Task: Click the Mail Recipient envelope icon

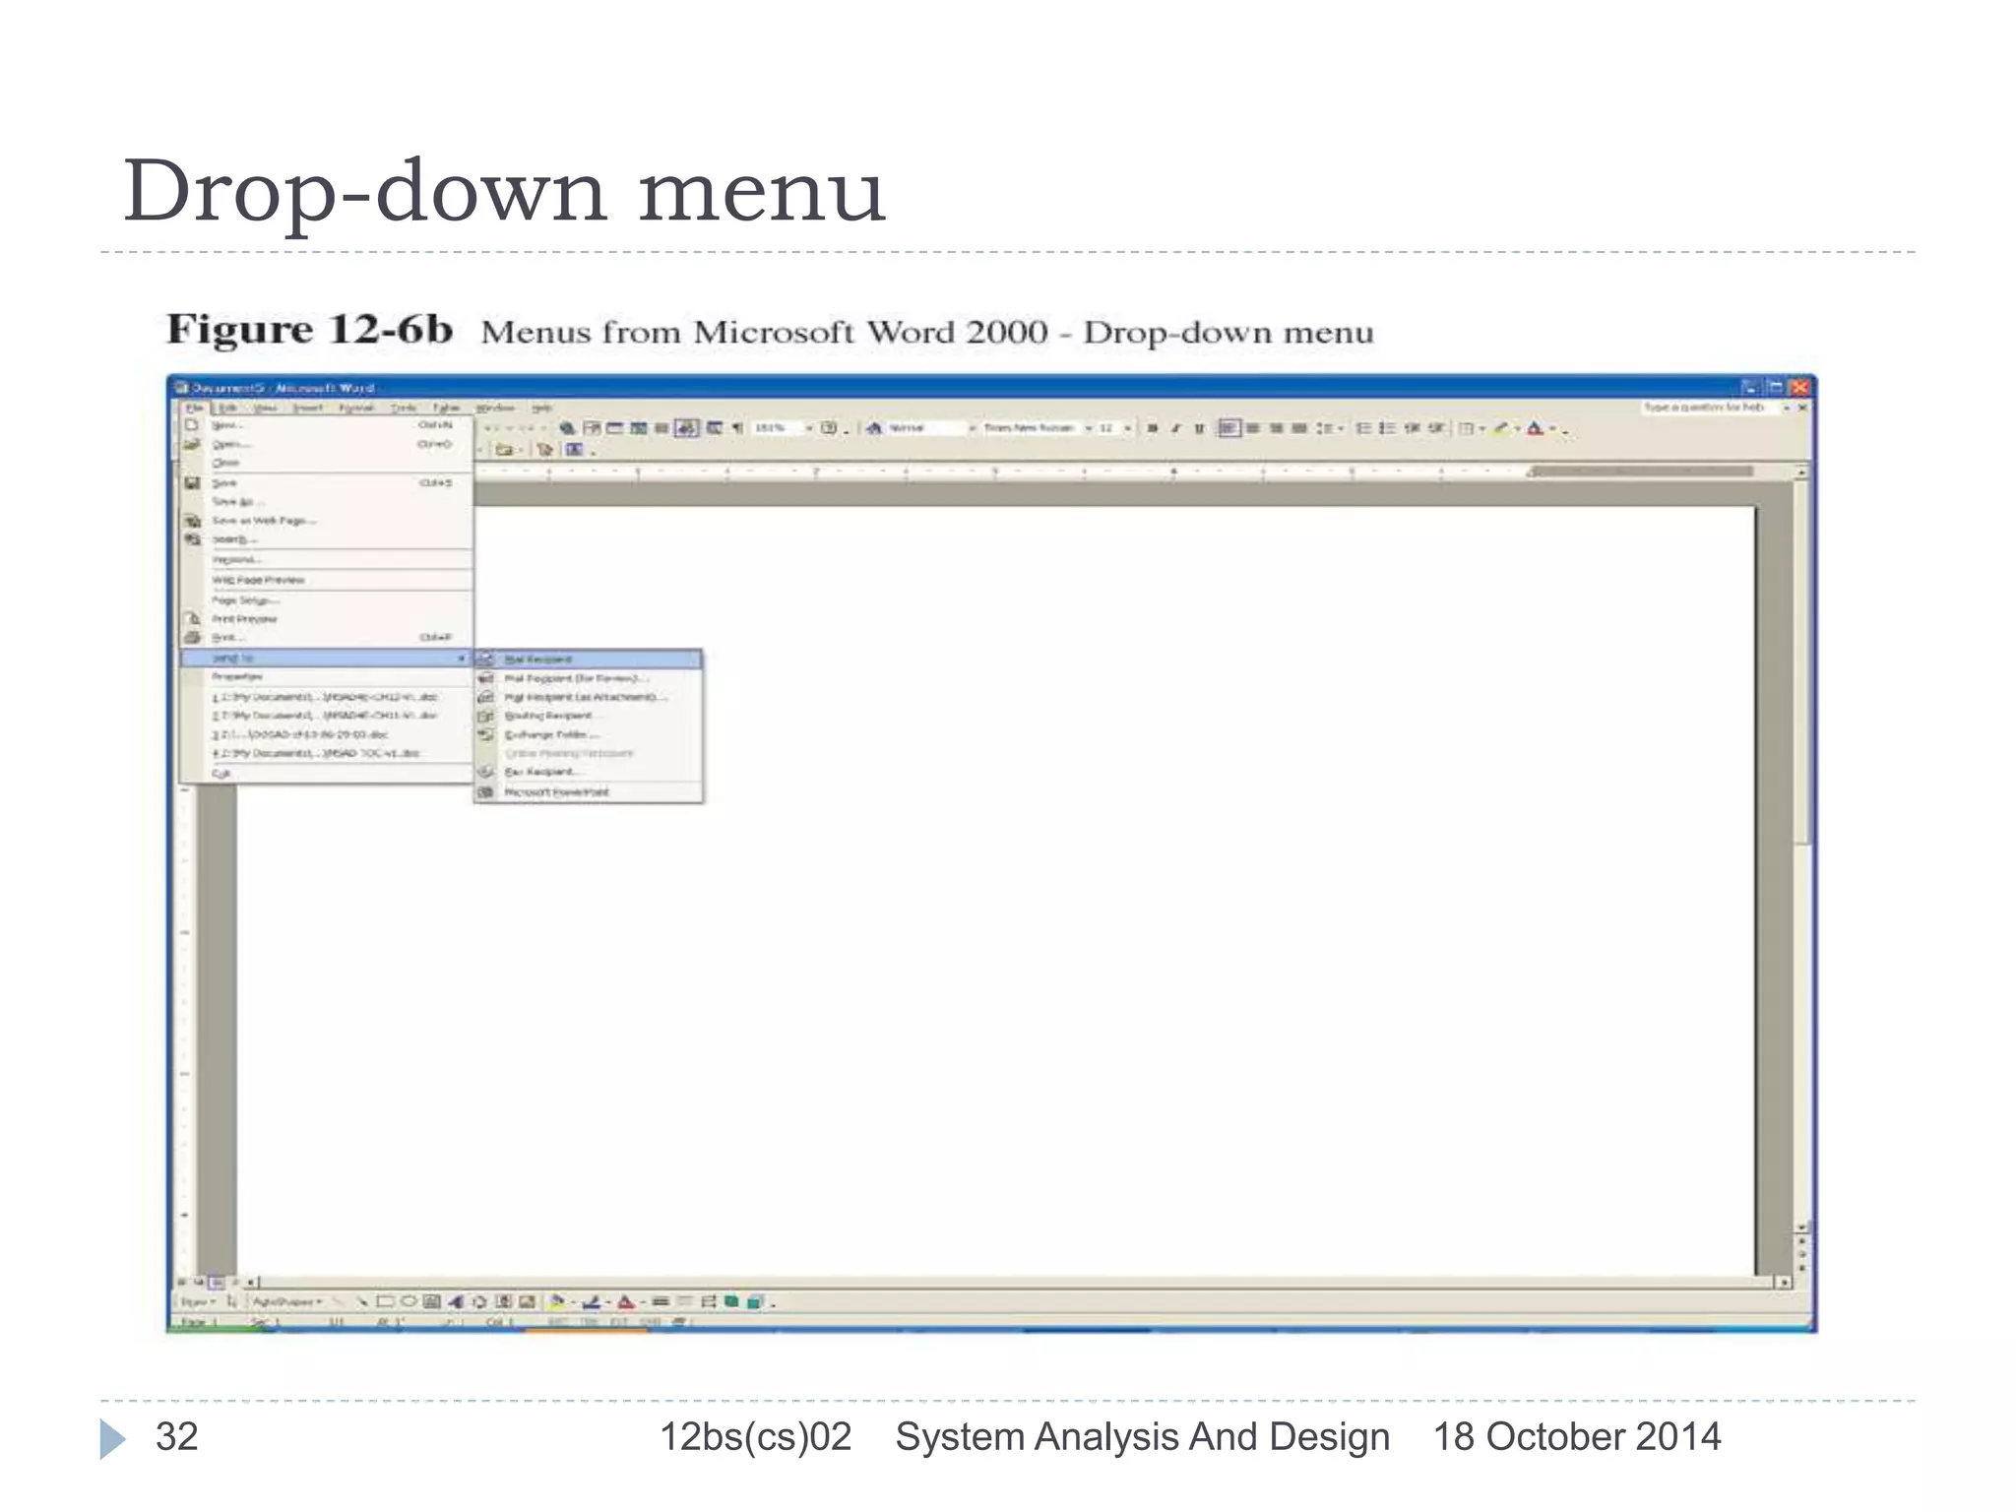Action: [487, 659]
